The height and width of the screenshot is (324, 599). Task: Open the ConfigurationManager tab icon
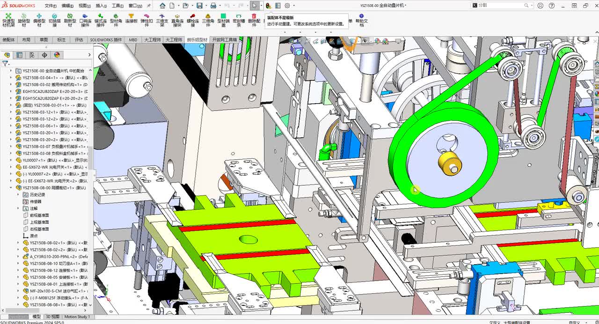[32, 55]
